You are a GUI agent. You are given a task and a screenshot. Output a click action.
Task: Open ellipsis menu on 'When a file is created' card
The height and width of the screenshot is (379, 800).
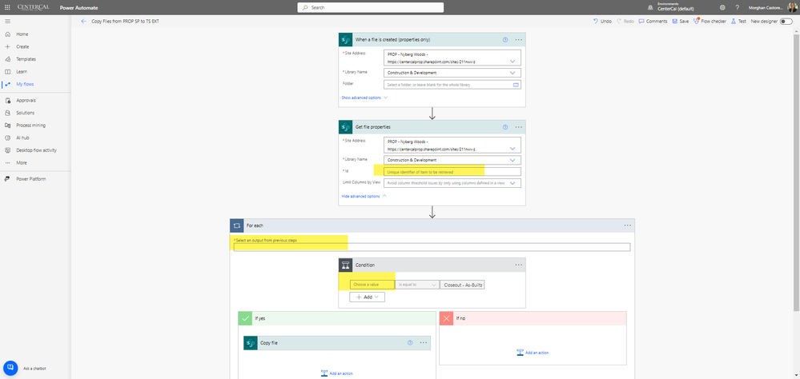[x=518, y=39]
